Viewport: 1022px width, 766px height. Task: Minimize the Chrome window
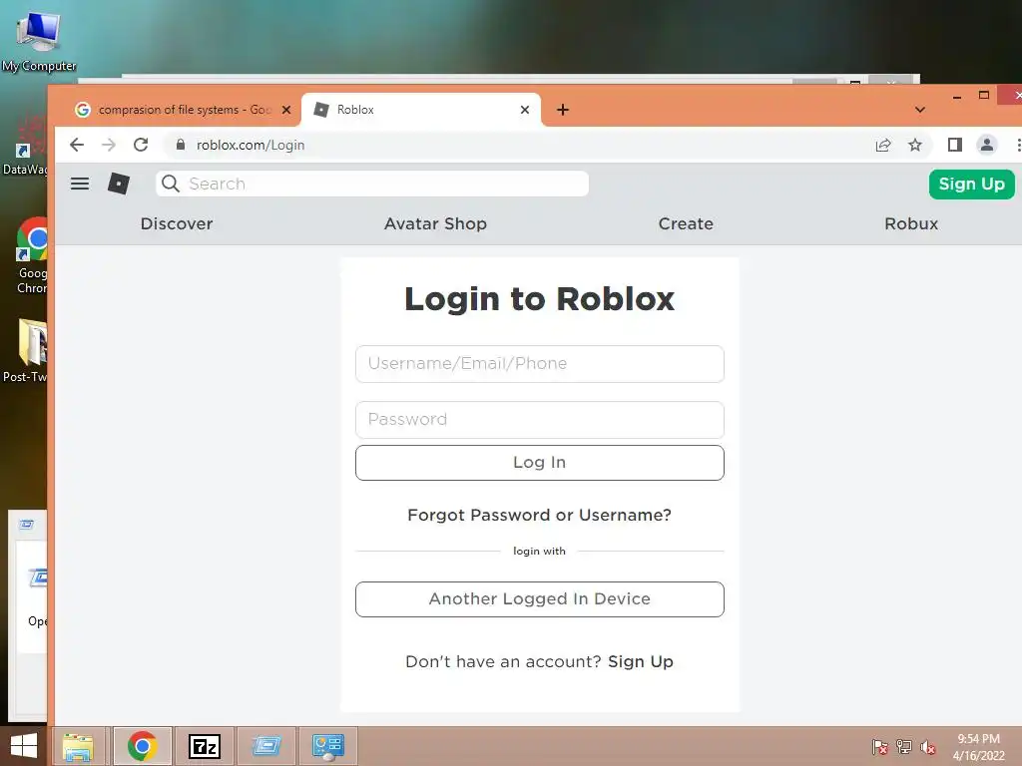(x=957, y=96)
